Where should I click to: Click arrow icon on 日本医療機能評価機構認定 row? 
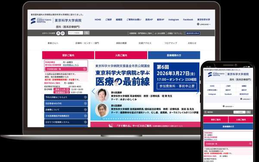85,116
